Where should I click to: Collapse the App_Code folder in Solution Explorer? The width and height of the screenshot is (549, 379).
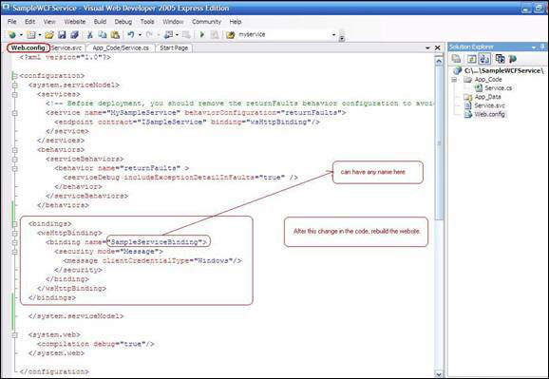pyautogui.click(x=454, y=80)
